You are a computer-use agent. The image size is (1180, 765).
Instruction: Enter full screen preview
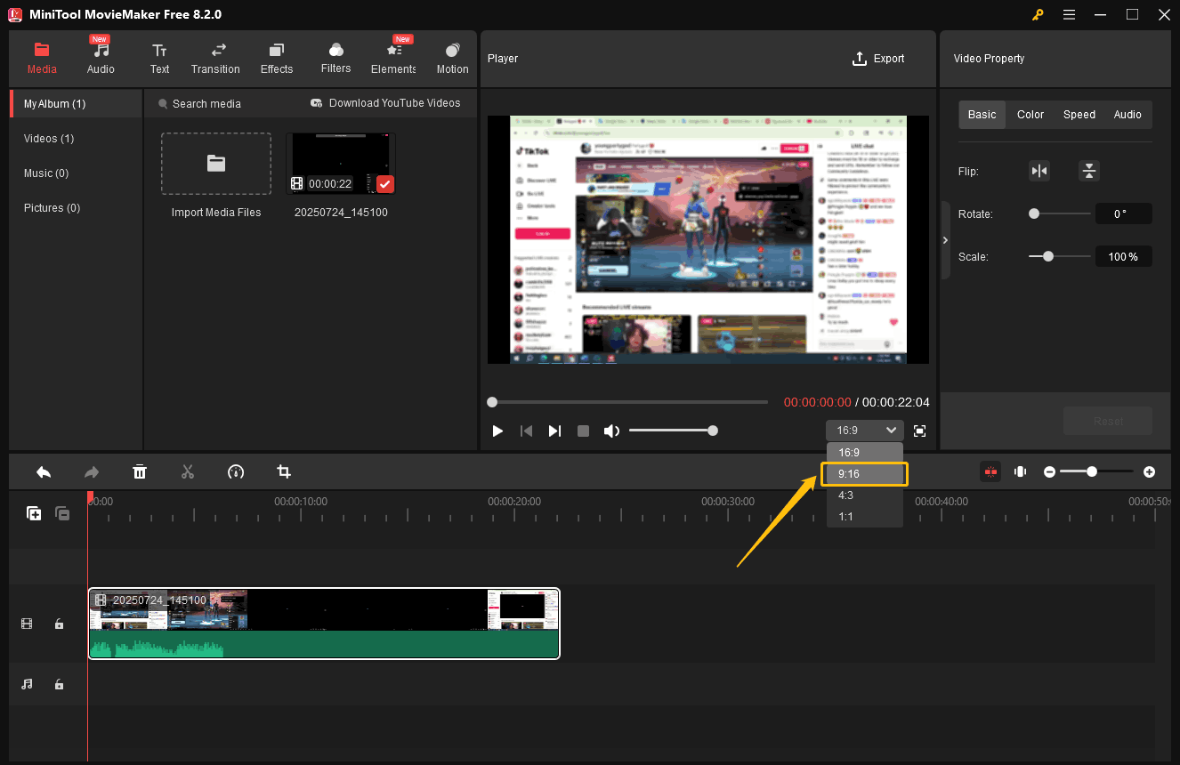(920, 431)
